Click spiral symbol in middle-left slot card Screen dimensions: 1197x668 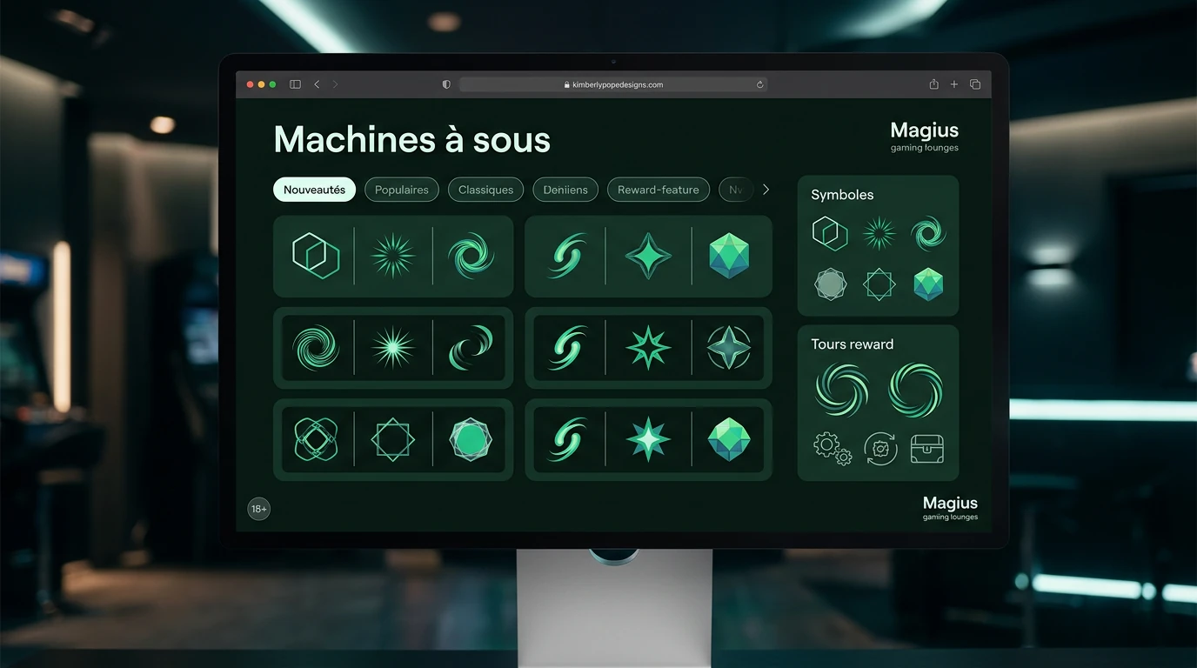click(x=315, y=347)
